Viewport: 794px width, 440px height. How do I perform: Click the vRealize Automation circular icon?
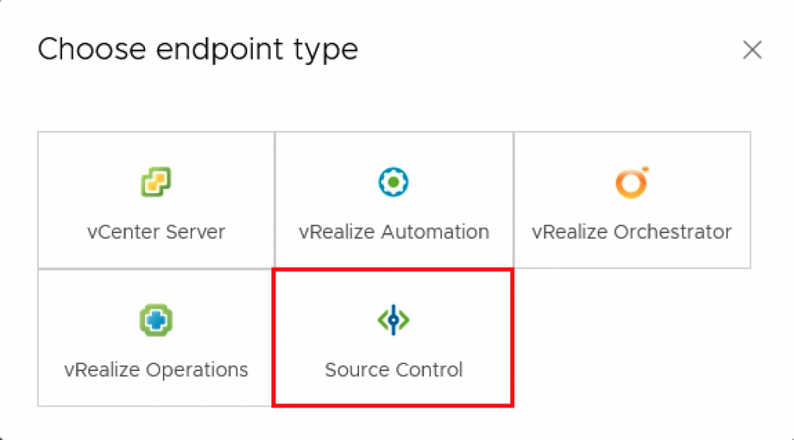coord(393,182)
